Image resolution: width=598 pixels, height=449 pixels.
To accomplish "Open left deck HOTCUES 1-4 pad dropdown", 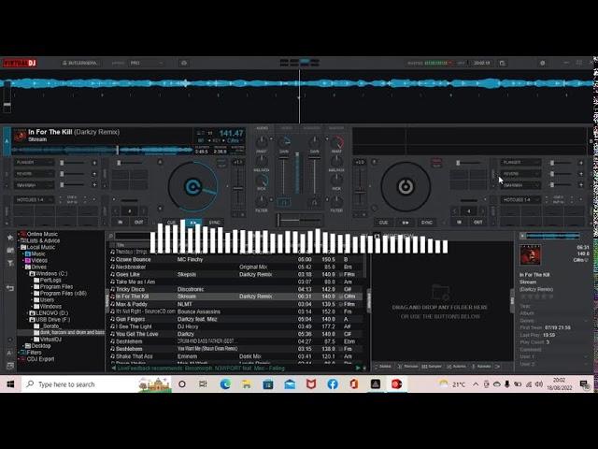I will coord(34,199).
